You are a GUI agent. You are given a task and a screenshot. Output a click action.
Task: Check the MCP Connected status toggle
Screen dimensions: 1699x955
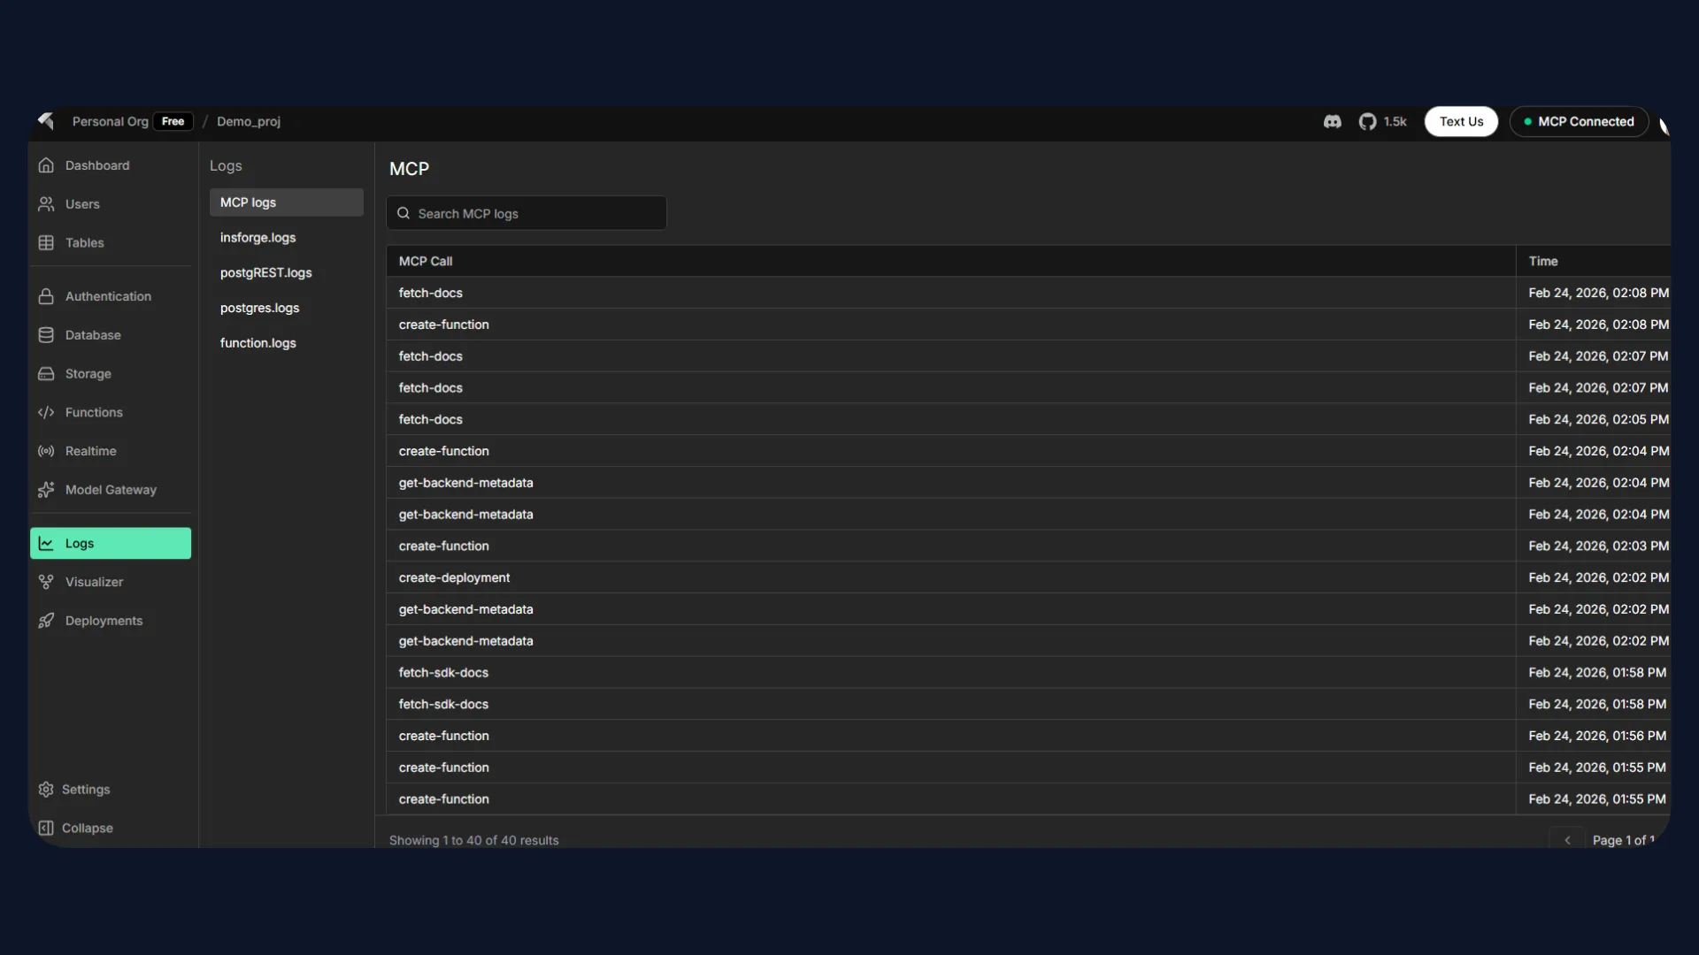click(1579, 121)
